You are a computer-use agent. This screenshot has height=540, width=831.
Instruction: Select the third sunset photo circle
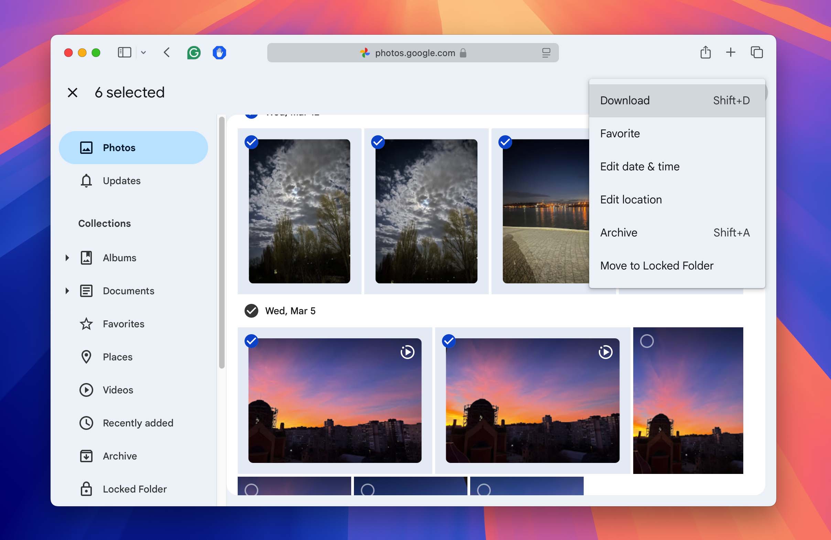tap(647, 341)
